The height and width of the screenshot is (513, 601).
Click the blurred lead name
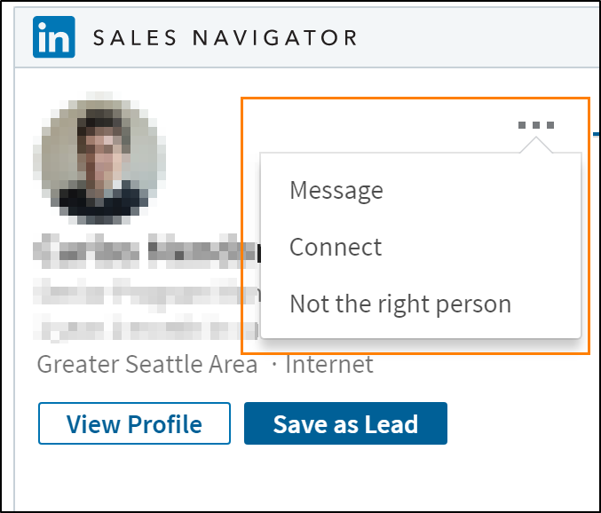pos(146,251)
